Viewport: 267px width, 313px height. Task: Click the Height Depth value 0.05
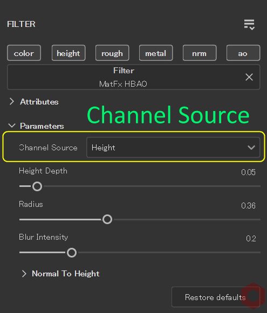pos(248,172)
